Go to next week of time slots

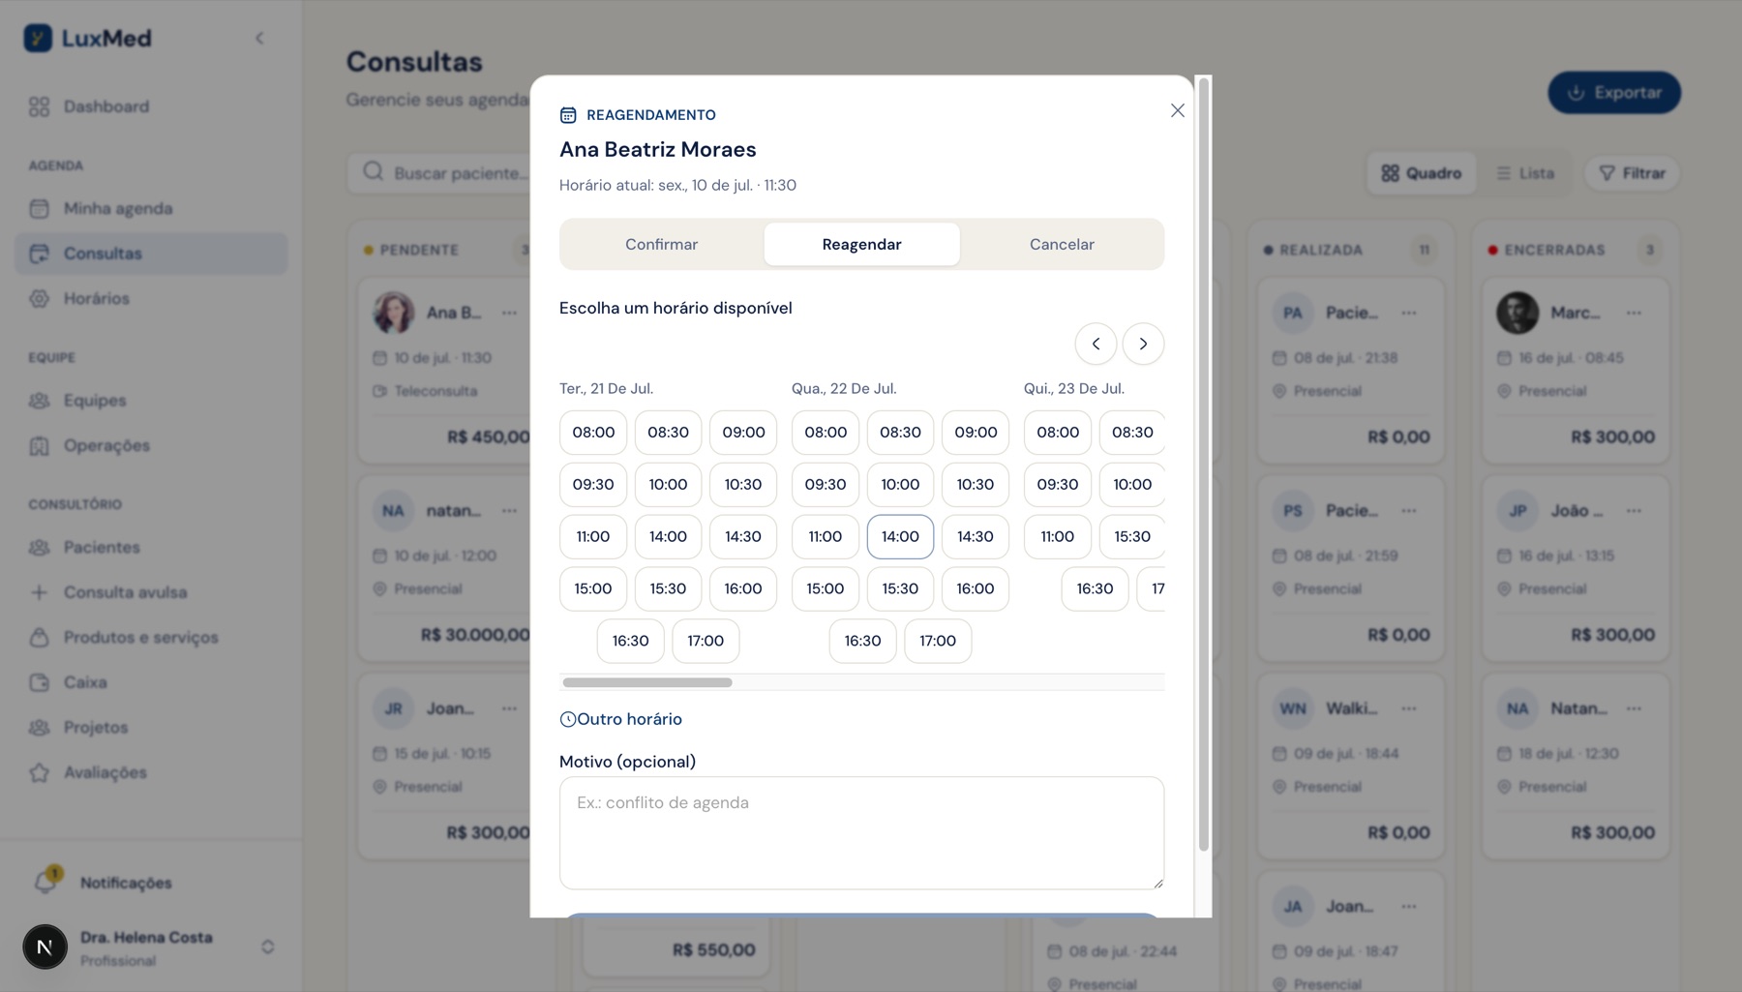point(1143,344)
